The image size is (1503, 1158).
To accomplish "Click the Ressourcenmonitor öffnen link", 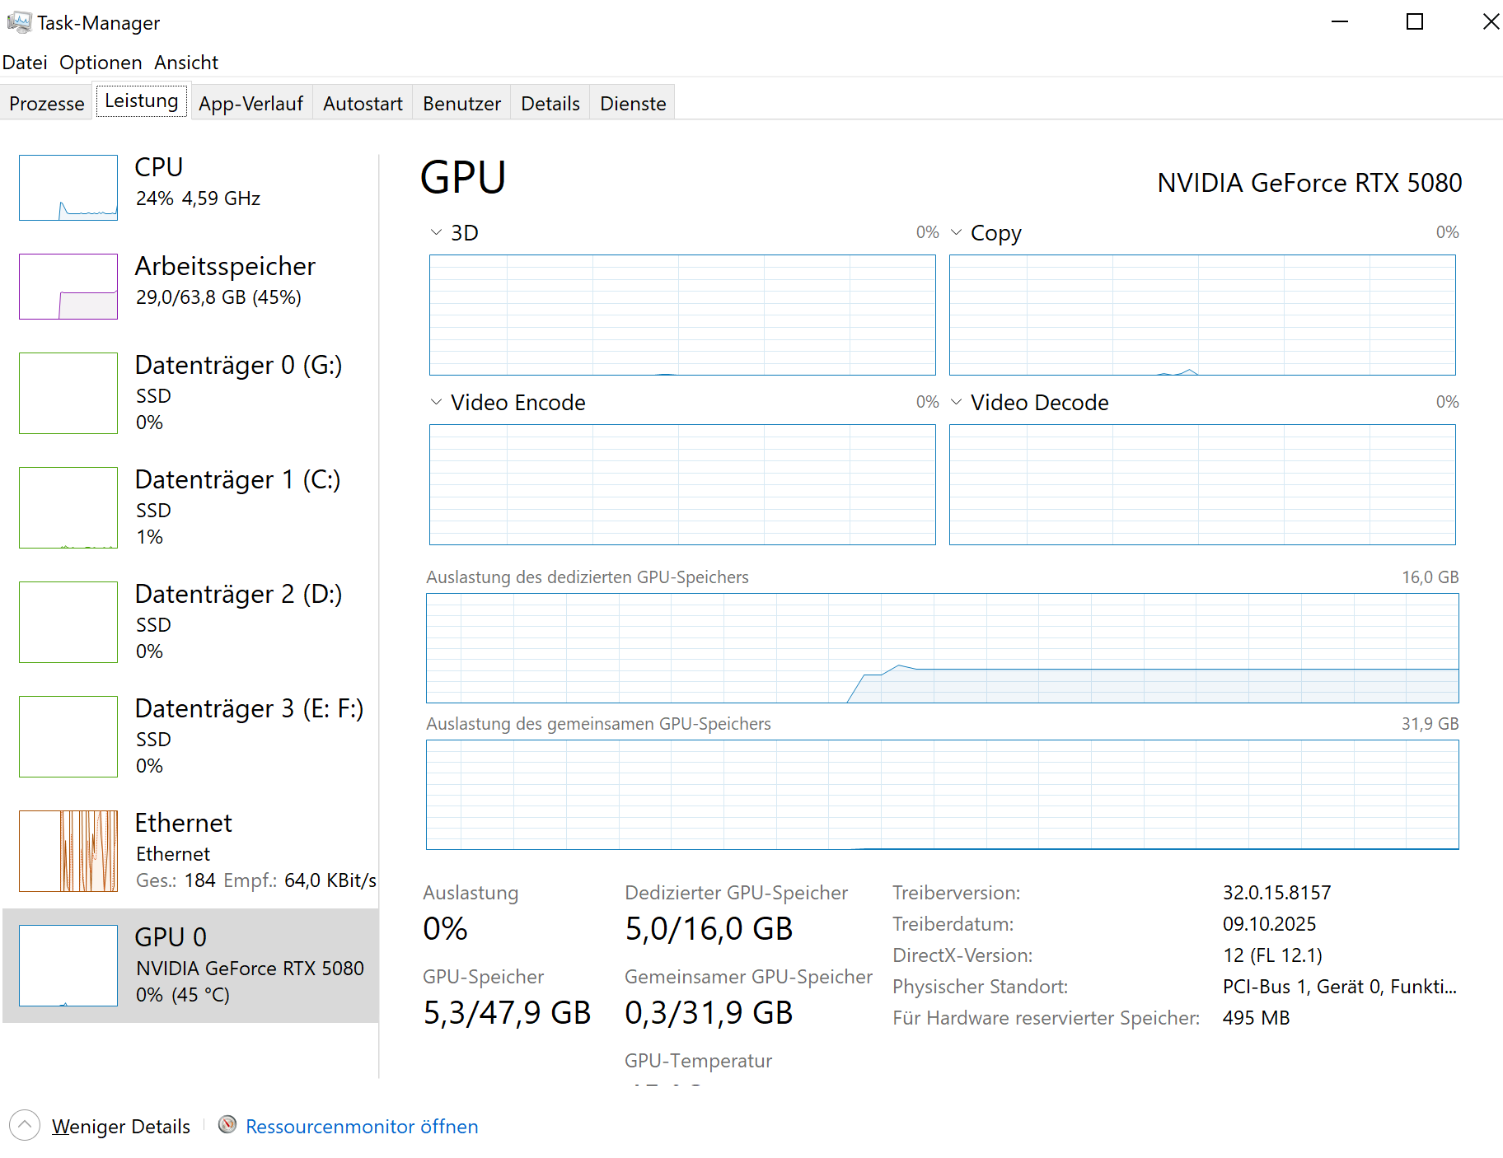I will pyautogui.click(x=362, y=1127).
